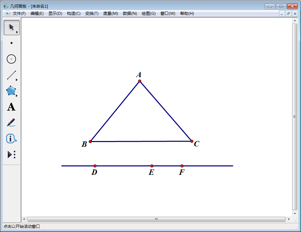301x232 pixels.
Task: Open the 显示(D) menu
Action: pyautogui.click(x=55, y=14)
